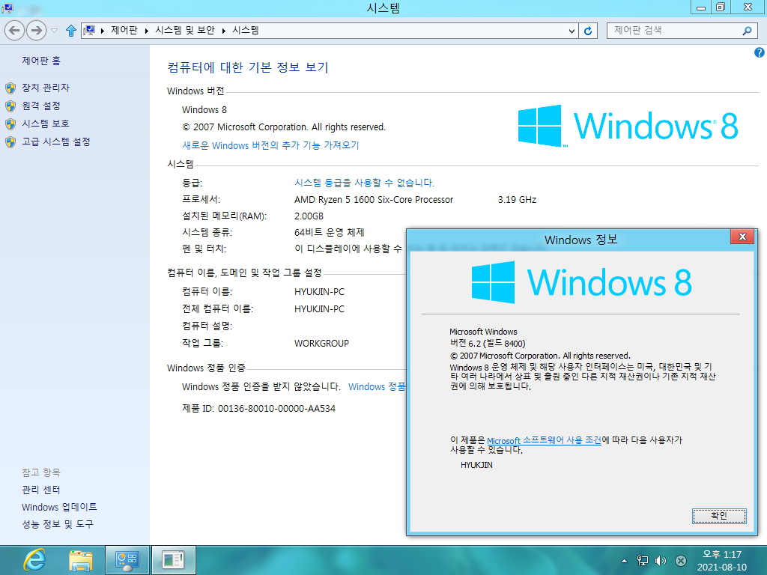Minimize the 시스템 window

[x=701, y=7]
